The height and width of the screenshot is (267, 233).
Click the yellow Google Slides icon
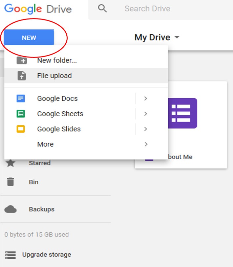click(x=21, y=129)
